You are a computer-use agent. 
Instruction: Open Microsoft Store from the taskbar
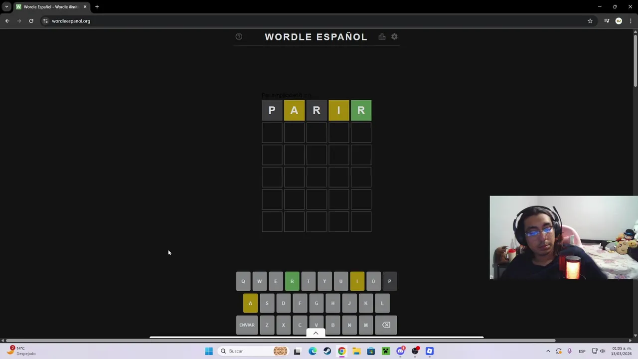(x=371, y=351)
